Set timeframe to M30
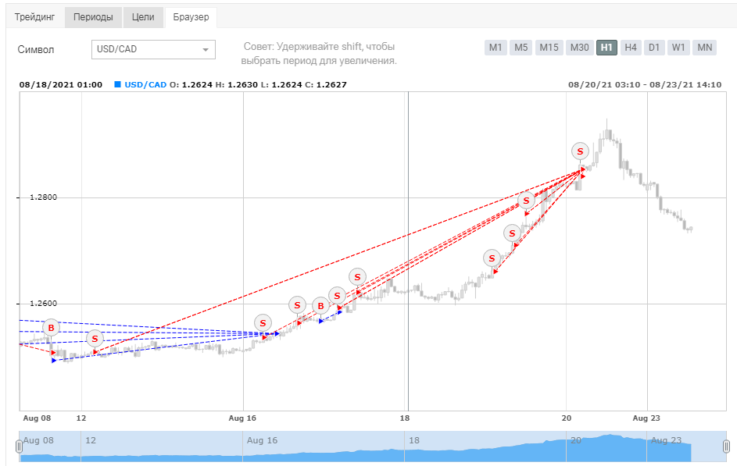The image size is (737, 466). (x=580, y=48)
